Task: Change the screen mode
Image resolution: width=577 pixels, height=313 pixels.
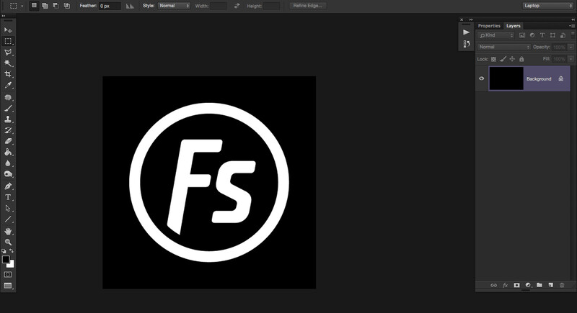Action: coord(8,286)
